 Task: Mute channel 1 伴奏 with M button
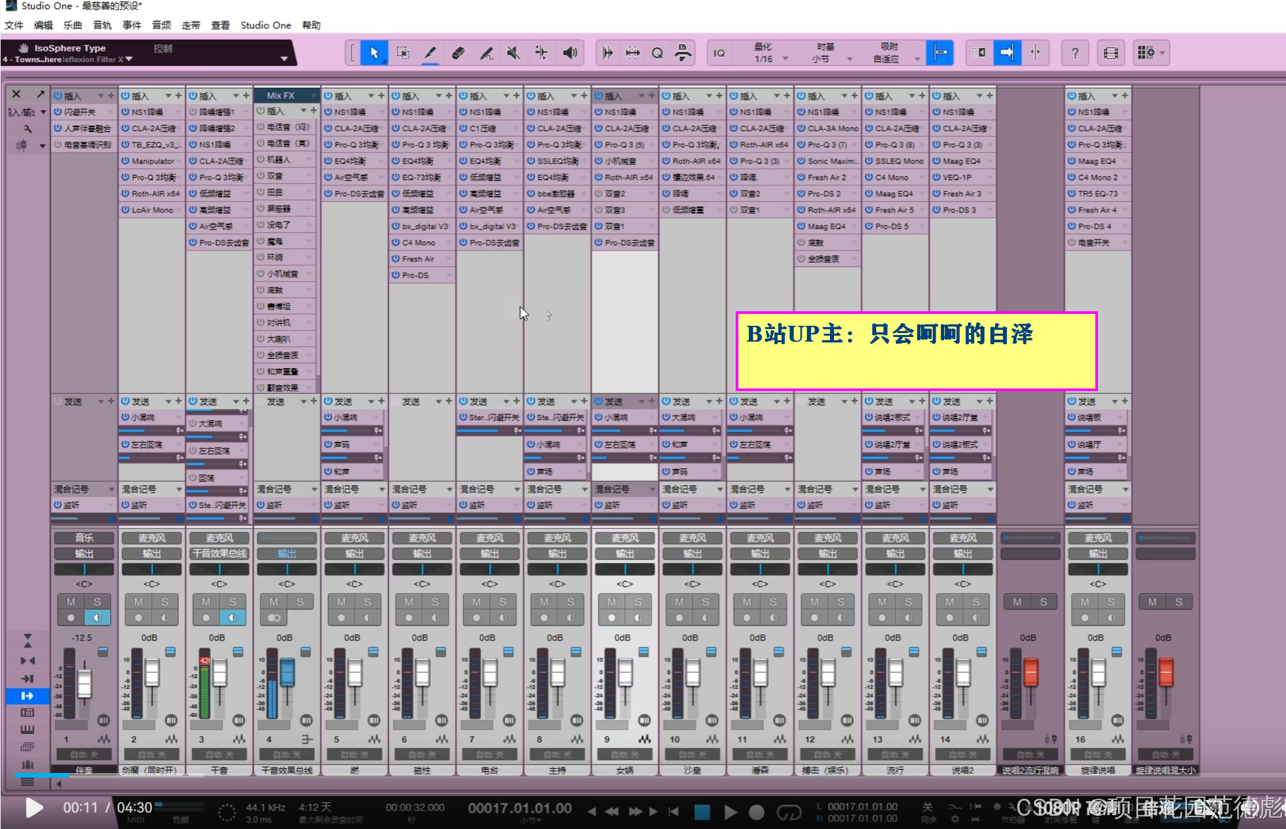point(71,601)
